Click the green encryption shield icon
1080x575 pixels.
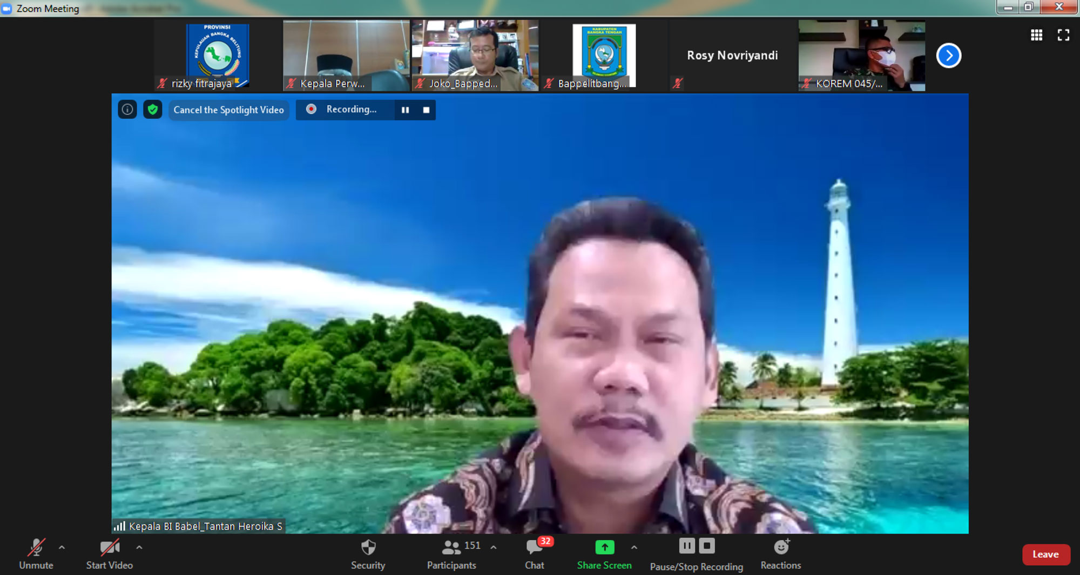point(153,110)
